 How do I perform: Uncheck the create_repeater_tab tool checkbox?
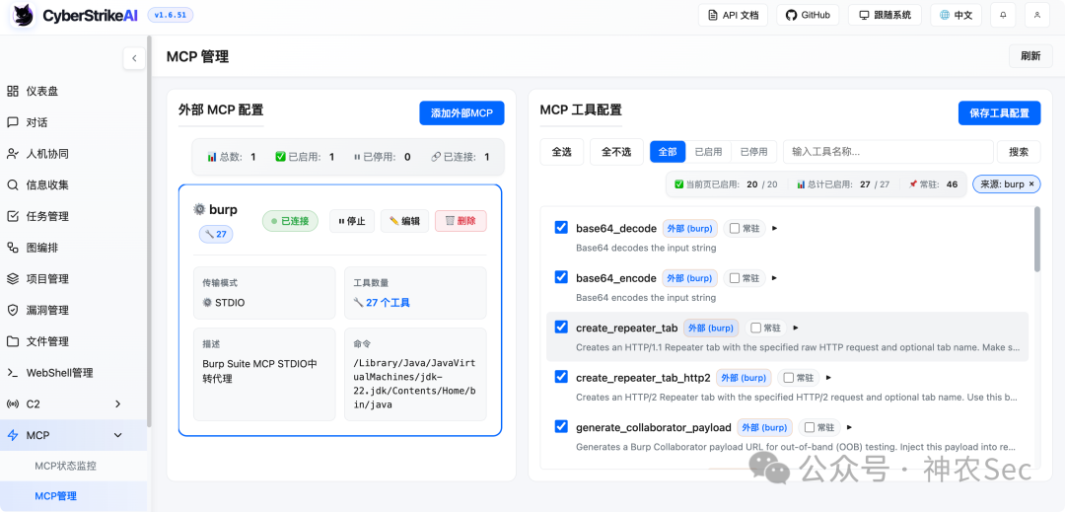tap(561, 328)
